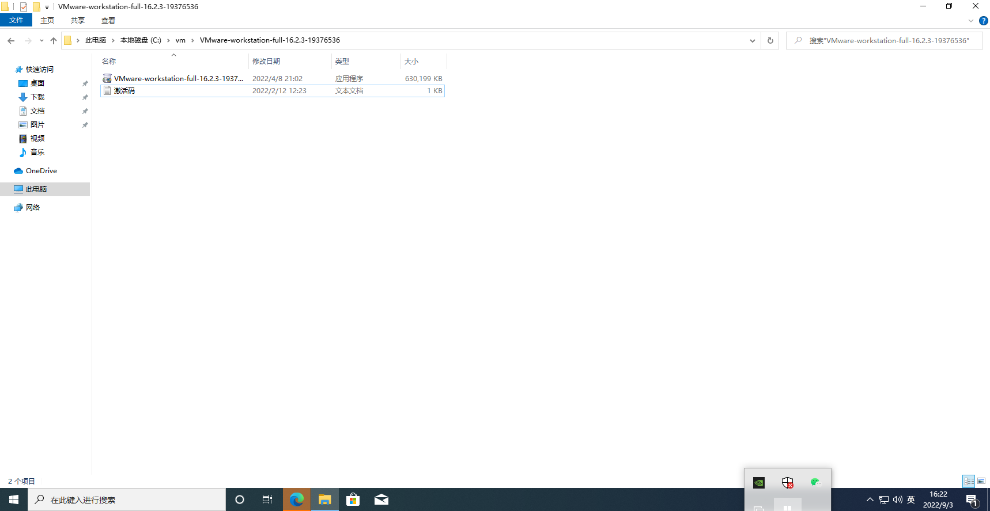The width and height of the screenshot is (990, 511).
Task: Click 本地磁盘 (C:) in the breadcrumb
Action: 141,40
